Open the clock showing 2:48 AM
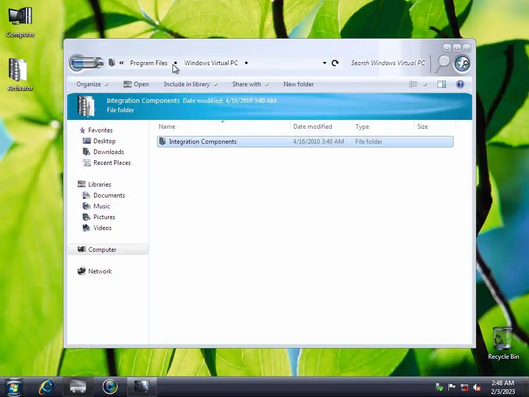 [503, 387]
